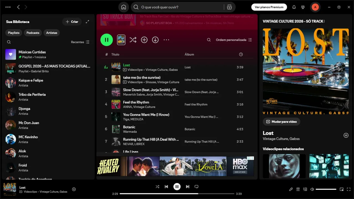Mute the volume speaker icon
Image resolution: width=354 pixels, height=199 pixels.
[x=312, y=189]
